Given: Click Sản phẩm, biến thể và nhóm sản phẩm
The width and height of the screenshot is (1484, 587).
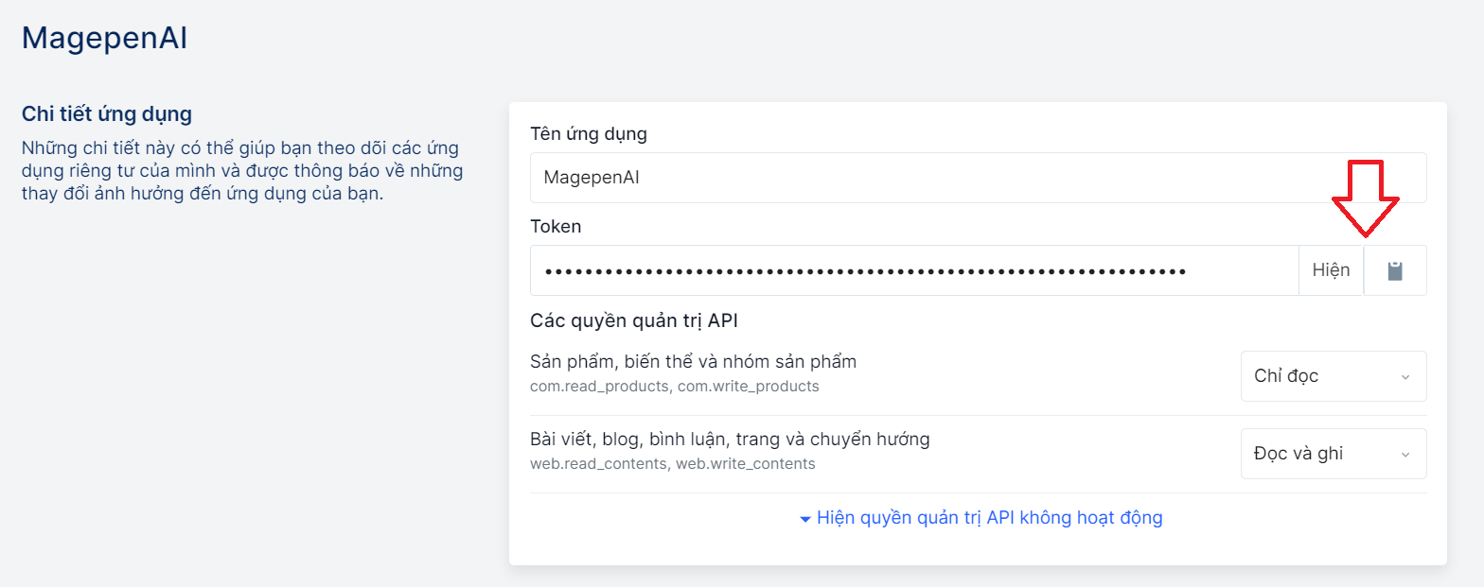Looking at the screenshot, I should click(693, 362).
